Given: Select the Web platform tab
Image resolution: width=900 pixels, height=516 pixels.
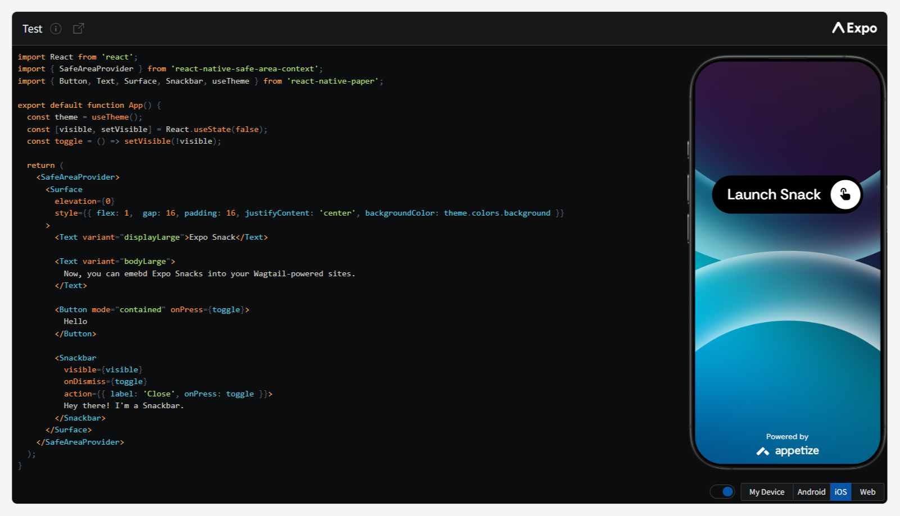Looking at the screenshot, I should pyautogui.click(x=867, y=492).
